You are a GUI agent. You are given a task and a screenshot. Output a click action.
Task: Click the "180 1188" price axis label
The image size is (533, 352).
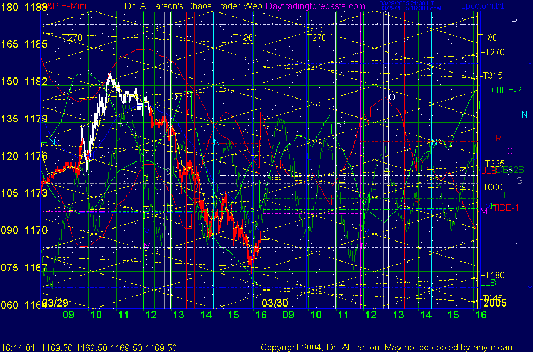point(24,7)
